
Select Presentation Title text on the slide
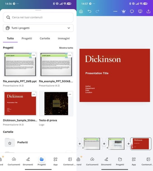97,73
